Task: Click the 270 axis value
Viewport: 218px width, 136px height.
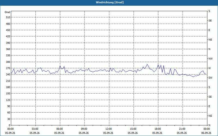Action: tap(8, 68)
